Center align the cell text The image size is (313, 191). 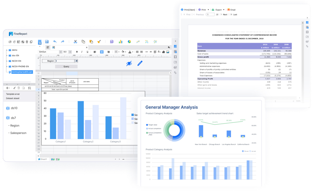coord(102,52)
